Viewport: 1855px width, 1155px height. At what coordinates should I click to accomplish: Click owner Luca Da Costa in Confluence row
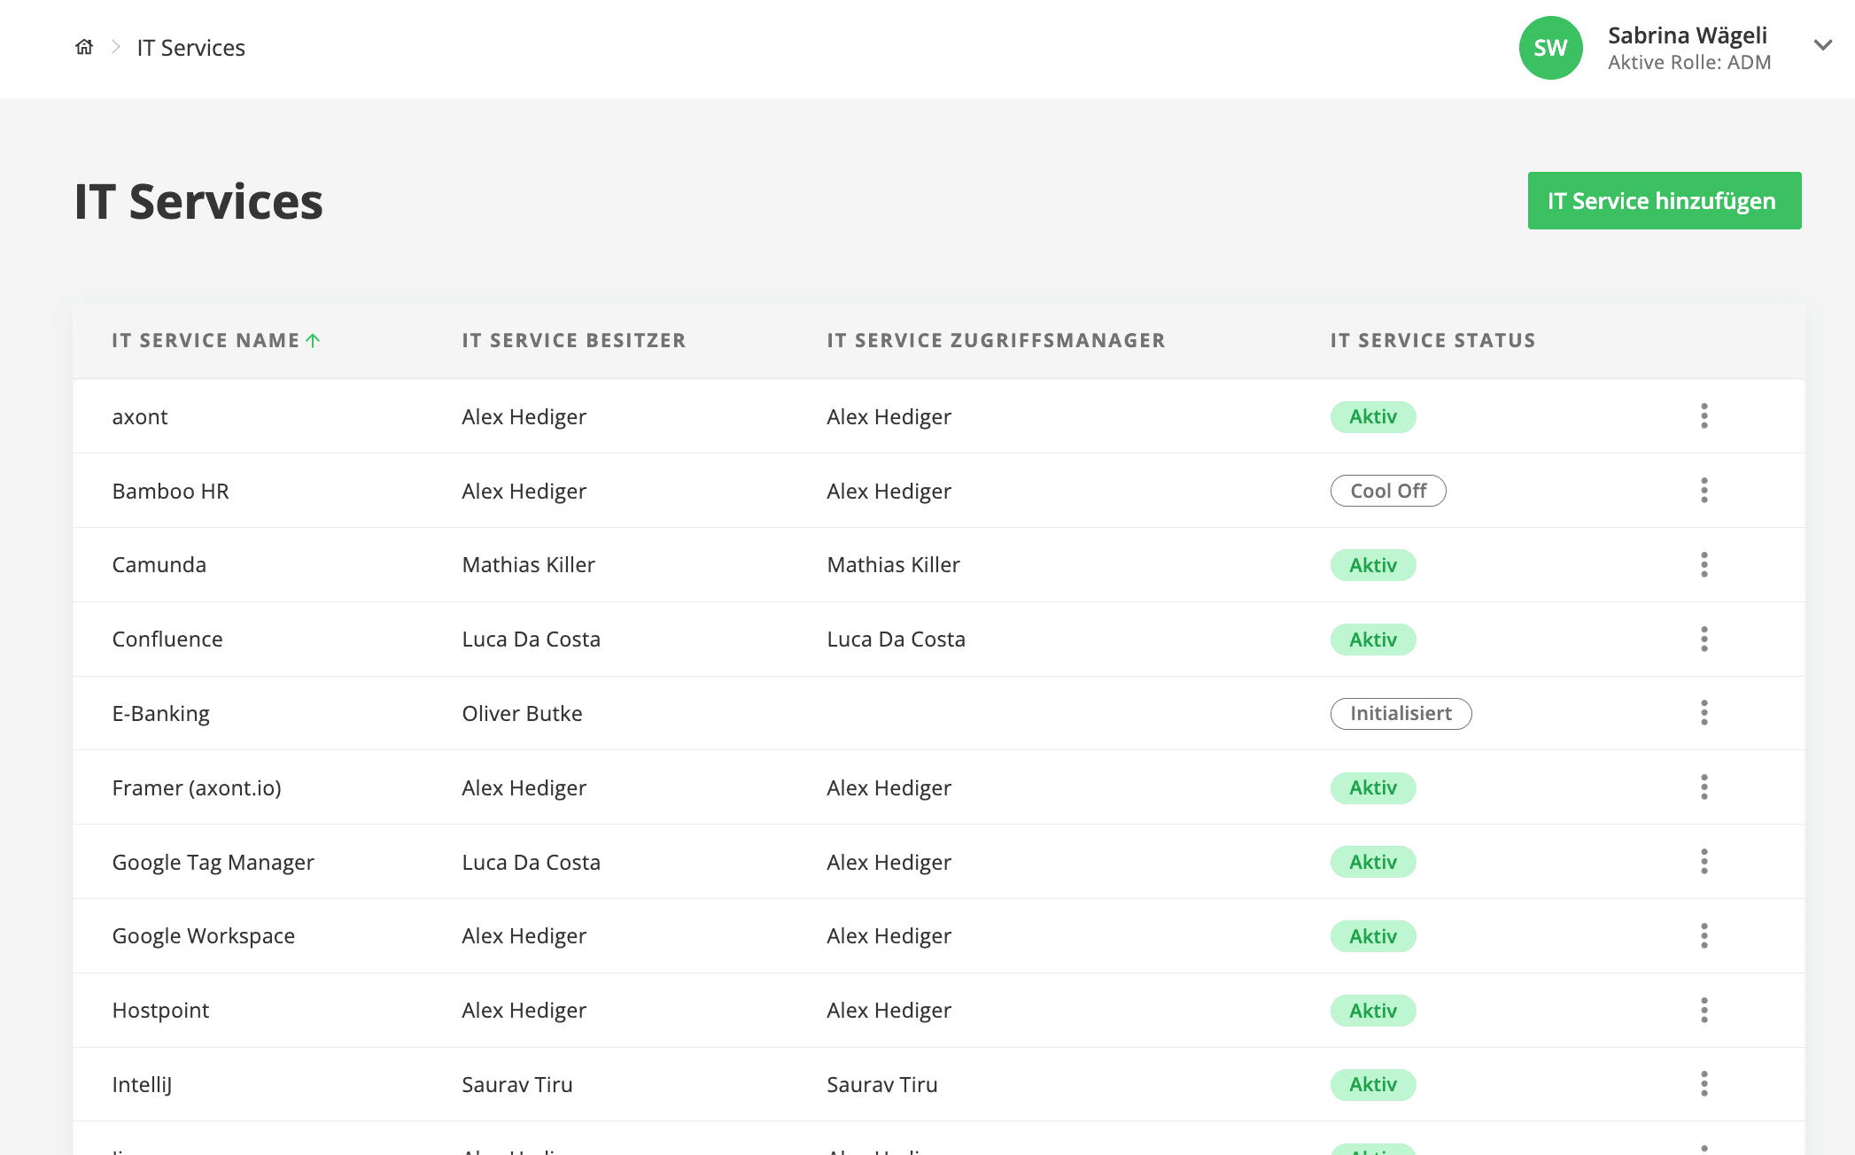[x=531, y=640]
